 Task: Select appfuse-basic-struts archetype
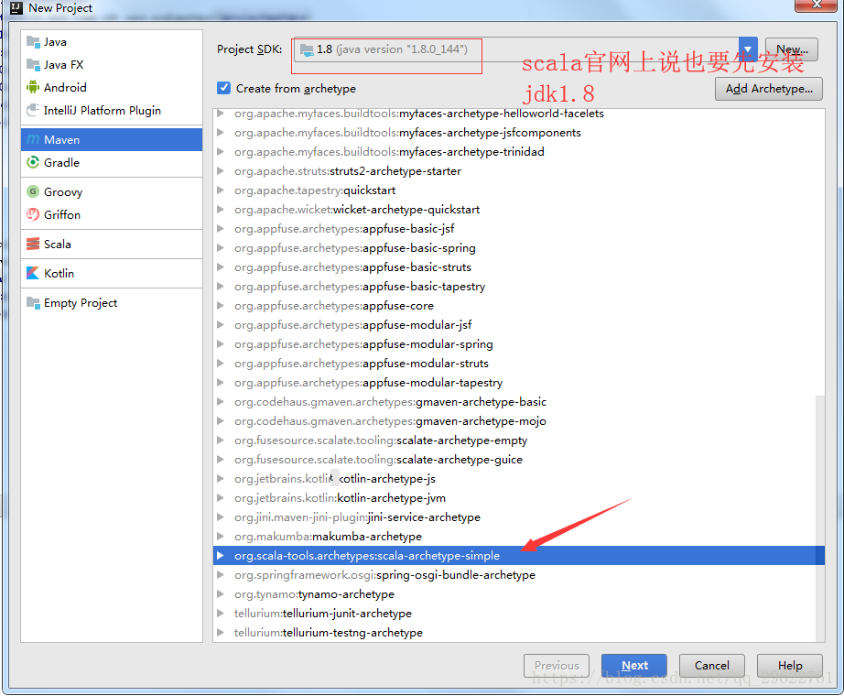point(519,267)
